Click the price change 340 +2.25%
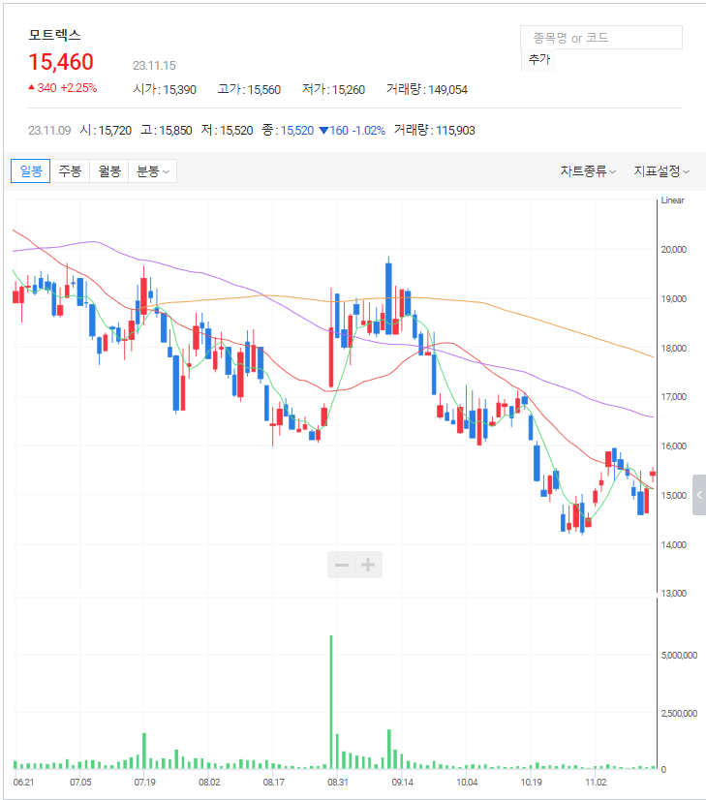Image resolution: width=706 pixels, height=800 pixels. click(63, 88)
